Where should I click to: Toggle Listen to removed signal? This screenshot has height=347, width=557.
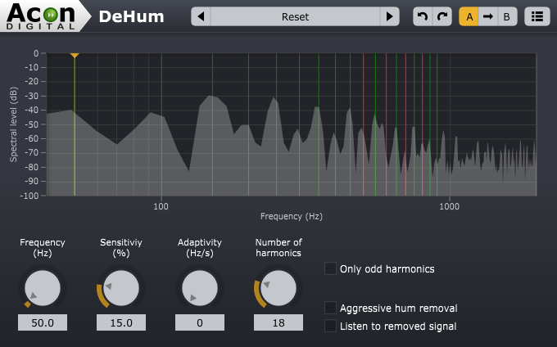click(x=331, y=326)
